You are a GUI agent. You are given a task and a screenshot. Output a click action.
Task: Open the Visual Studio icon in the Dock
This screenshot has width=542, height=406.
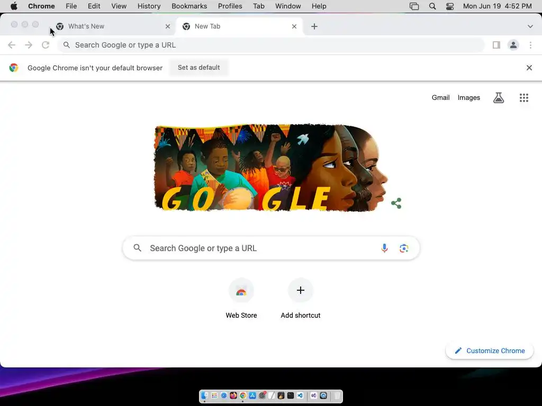[314, 395]
